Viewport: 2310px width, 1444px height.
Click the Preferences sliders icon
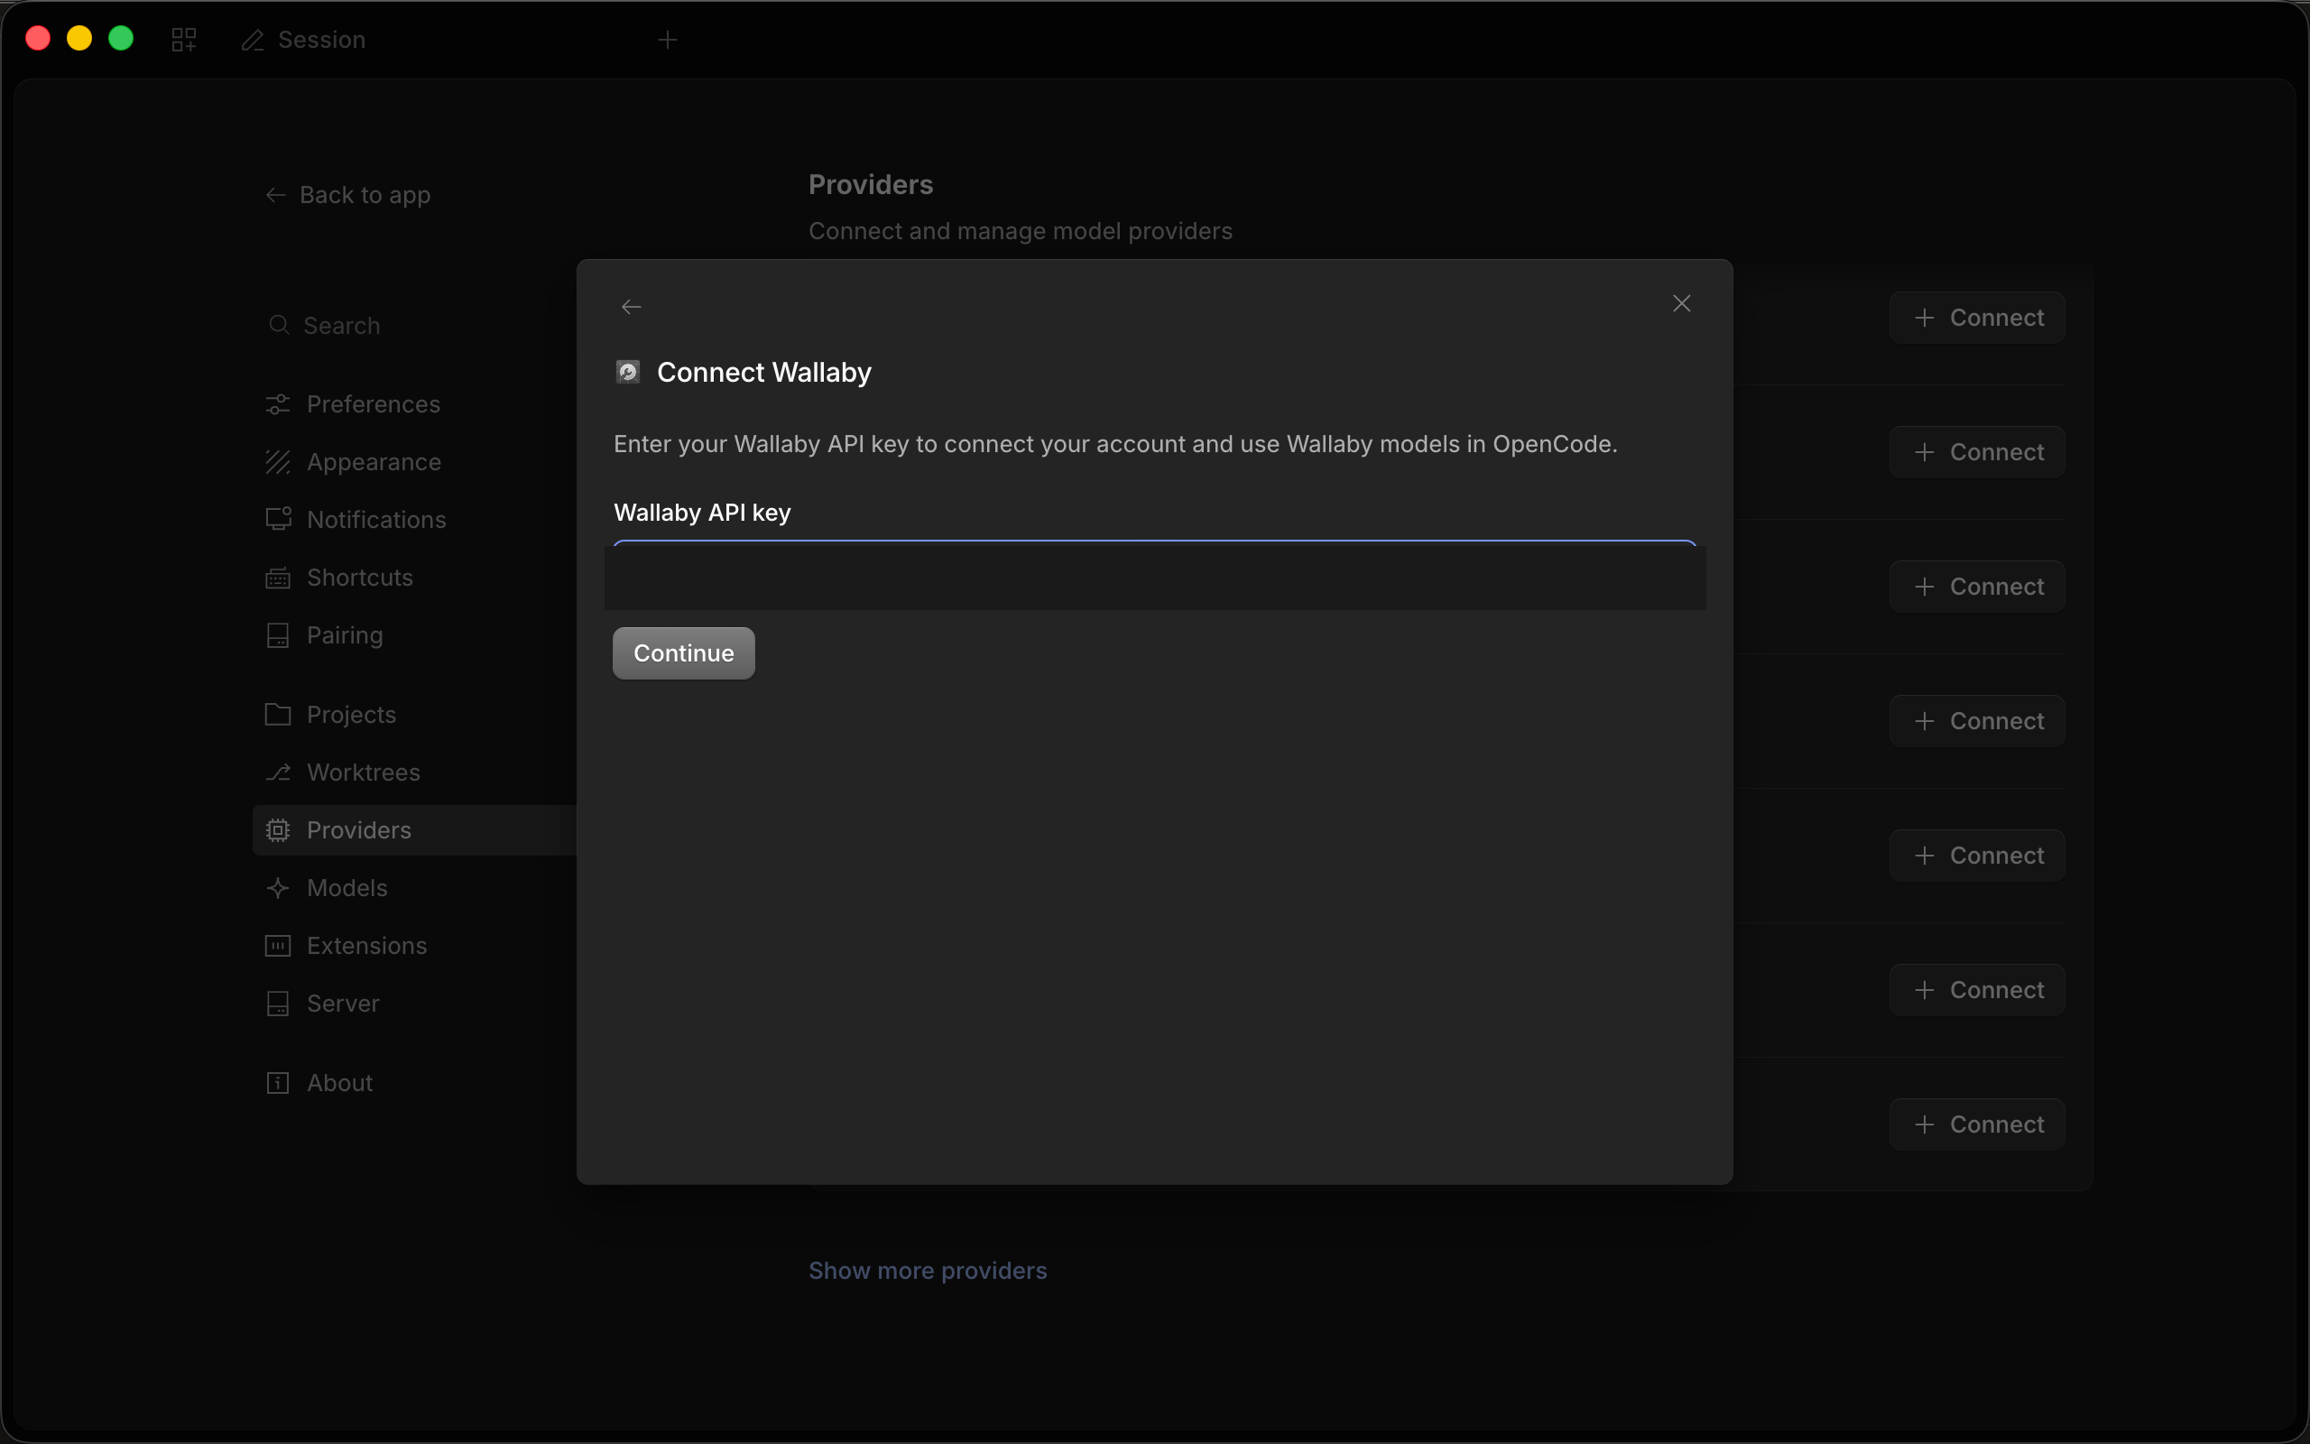point(278,404)
